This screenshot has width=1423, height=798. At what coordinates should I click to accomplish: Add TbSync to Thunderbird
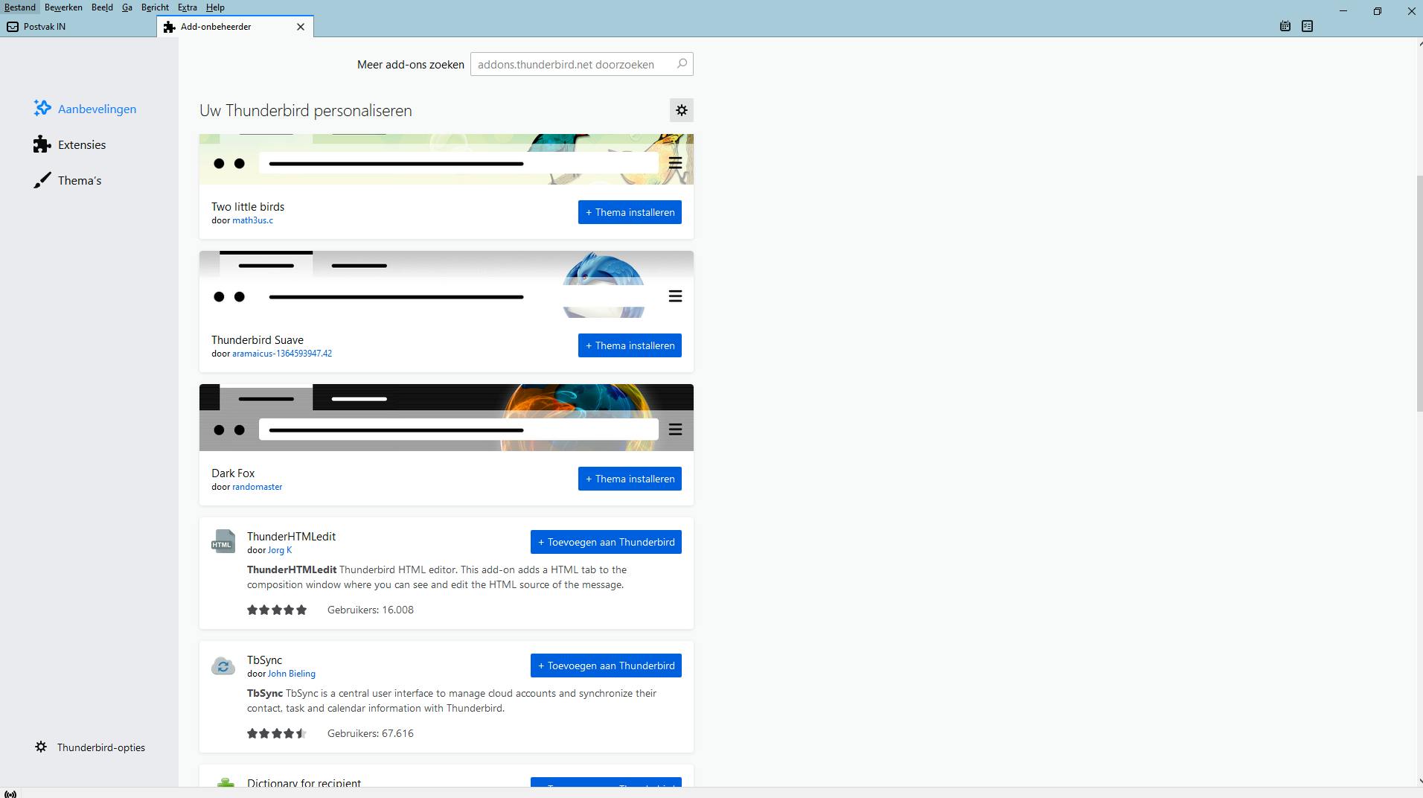pos(606,665)
